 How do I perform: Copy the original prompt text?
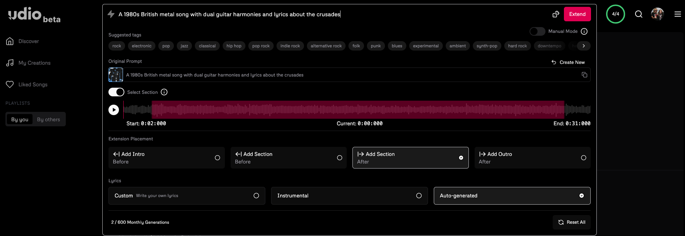coord(584,75)
